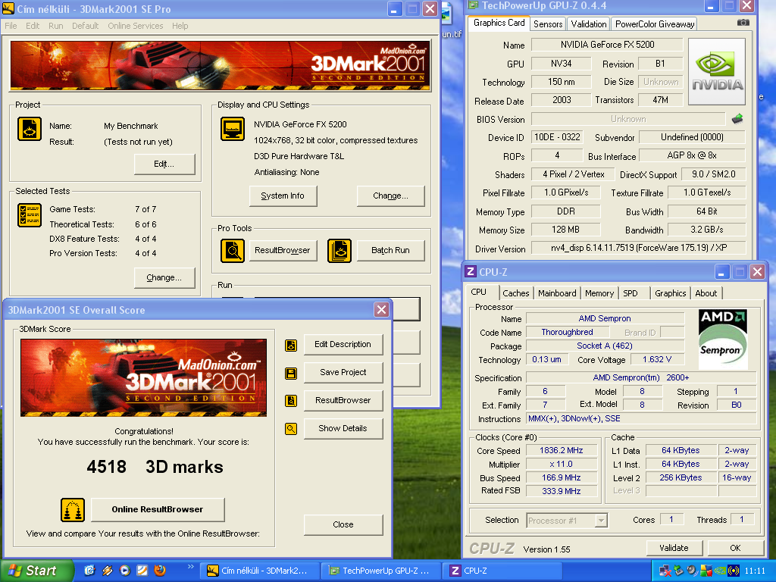The height and width of the screenshot is (582, 776).
Task: Click the Show Details button
Action: (x=343, y=429)
